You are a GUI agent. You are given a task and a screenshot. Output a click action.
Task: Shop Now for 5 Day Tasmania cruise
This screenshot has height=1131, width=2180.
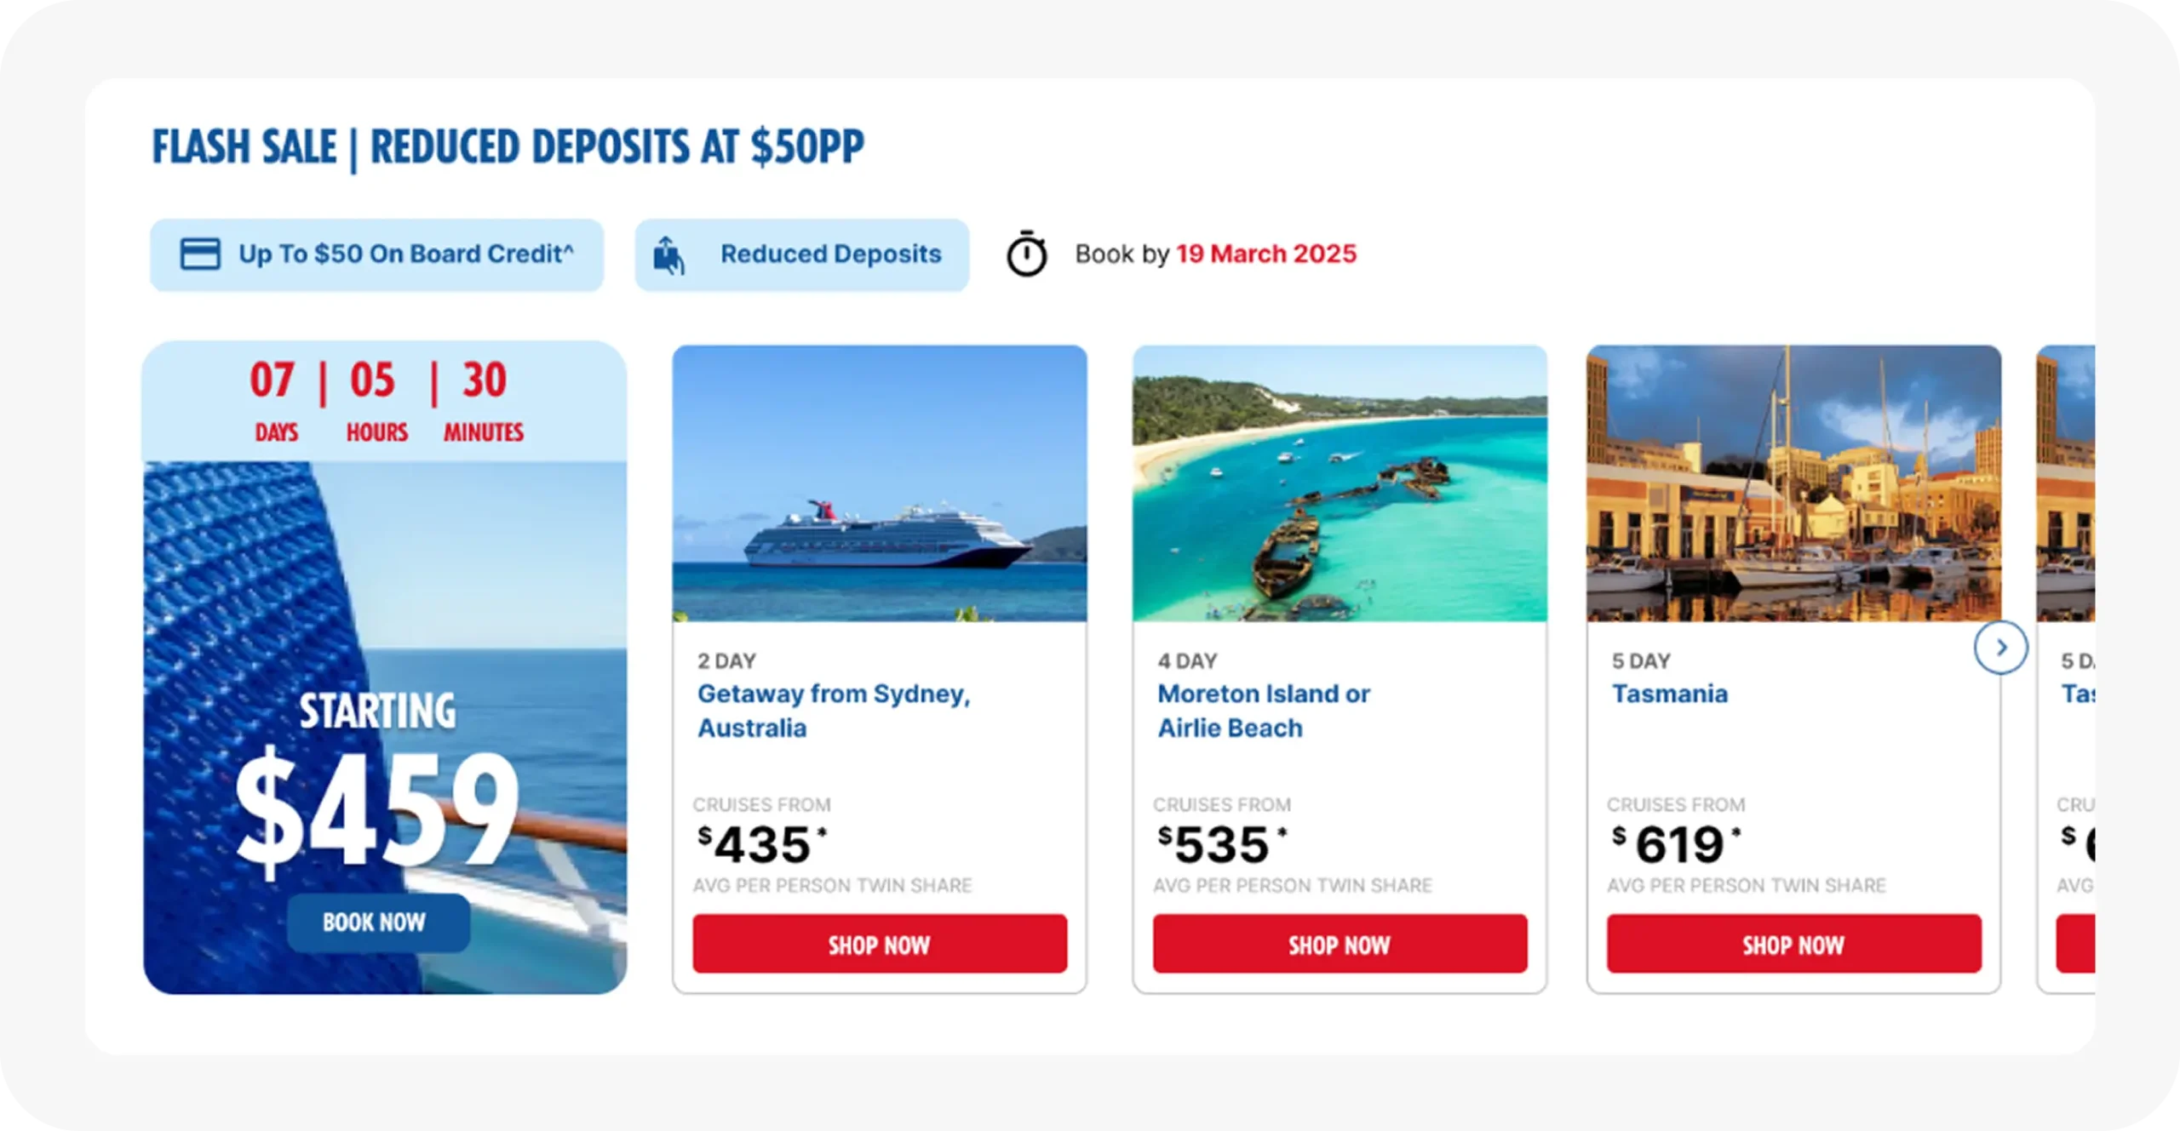(x=1793, y=944)
